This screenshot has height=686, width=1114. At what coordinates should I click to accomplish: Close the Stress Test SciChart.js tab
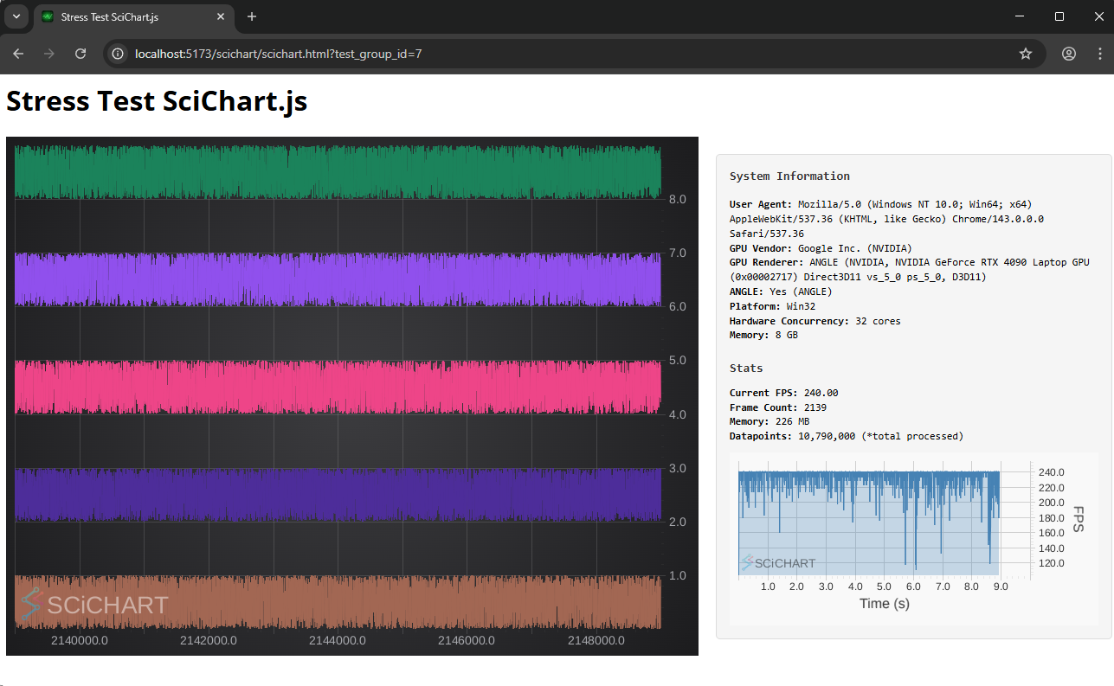pyautogui.click(x=222, y=16)
